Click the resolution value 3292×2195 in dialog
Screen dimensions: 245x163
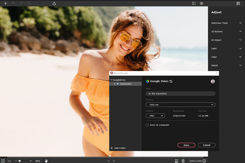pyautogui.click(x=179, y=116)
